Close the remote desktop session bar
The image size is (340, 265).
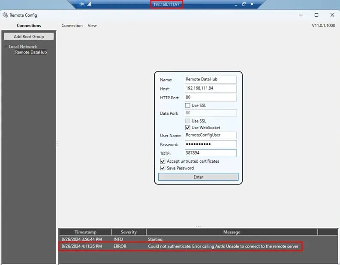point(252,4)
